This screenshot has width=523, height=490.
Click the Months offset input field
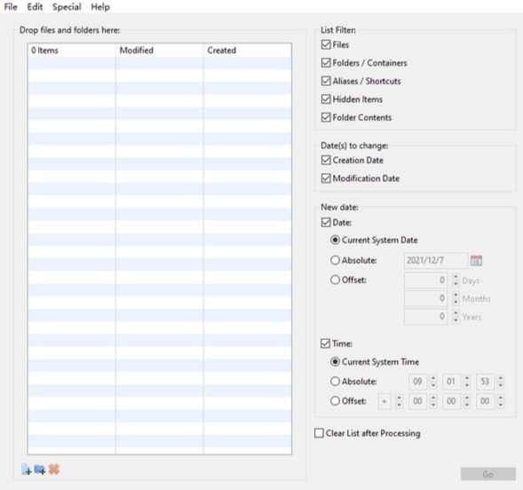click(425, 298)
